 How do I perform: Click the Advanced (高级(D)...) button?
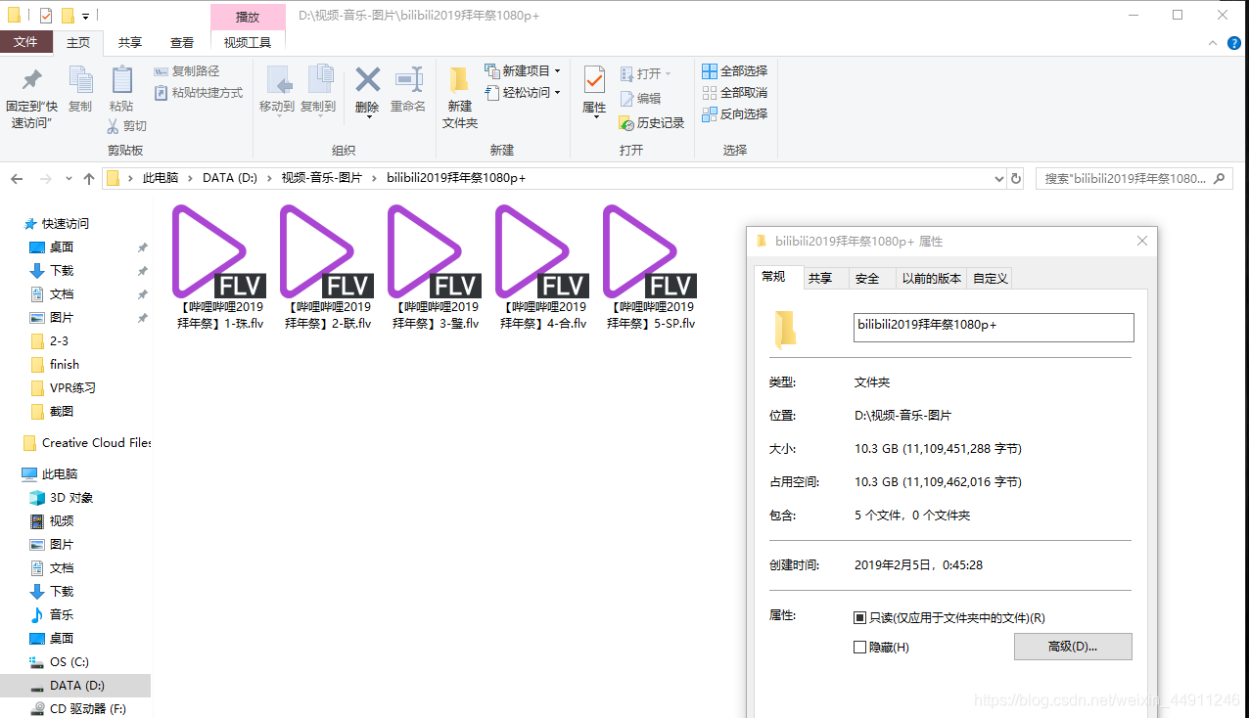point(1073,647)
